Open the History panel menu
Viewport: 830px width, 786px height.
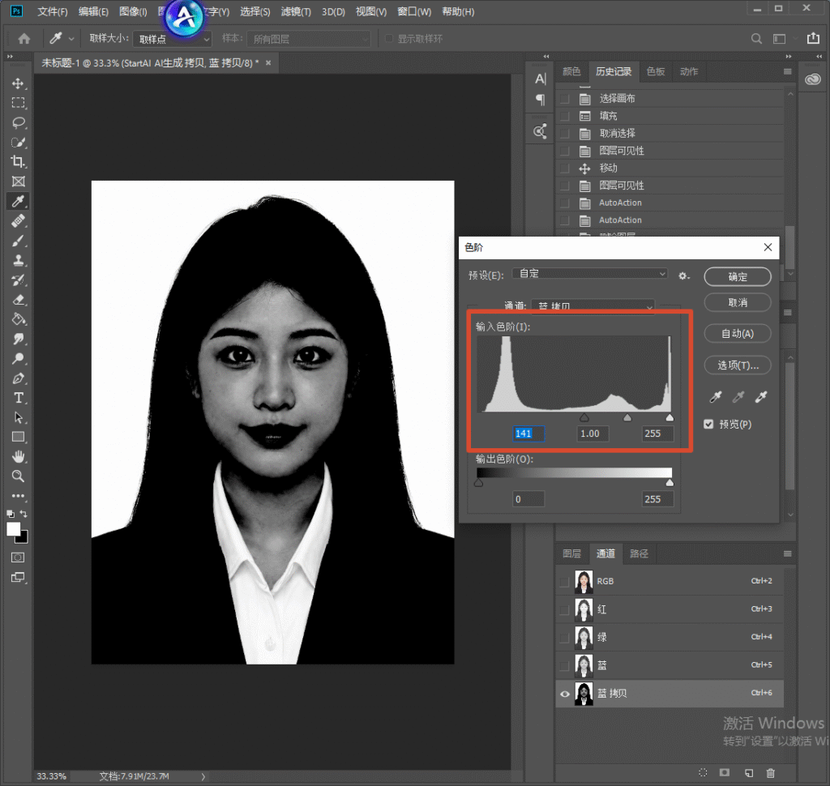(788, 71)
